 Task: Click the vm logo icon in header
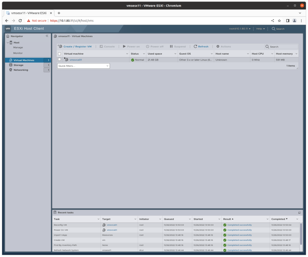8,29
